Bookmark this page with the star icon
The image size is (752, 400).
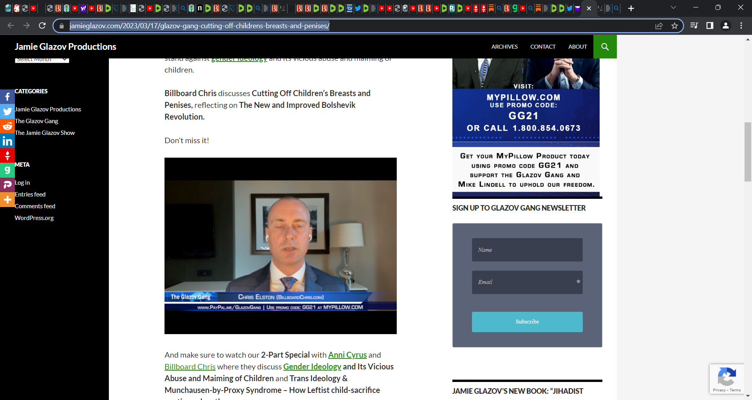[x=674, y=26]
